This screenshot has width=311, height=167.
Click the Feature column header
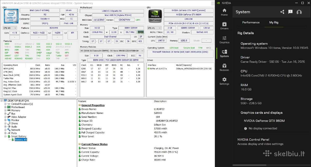(82, 101)
